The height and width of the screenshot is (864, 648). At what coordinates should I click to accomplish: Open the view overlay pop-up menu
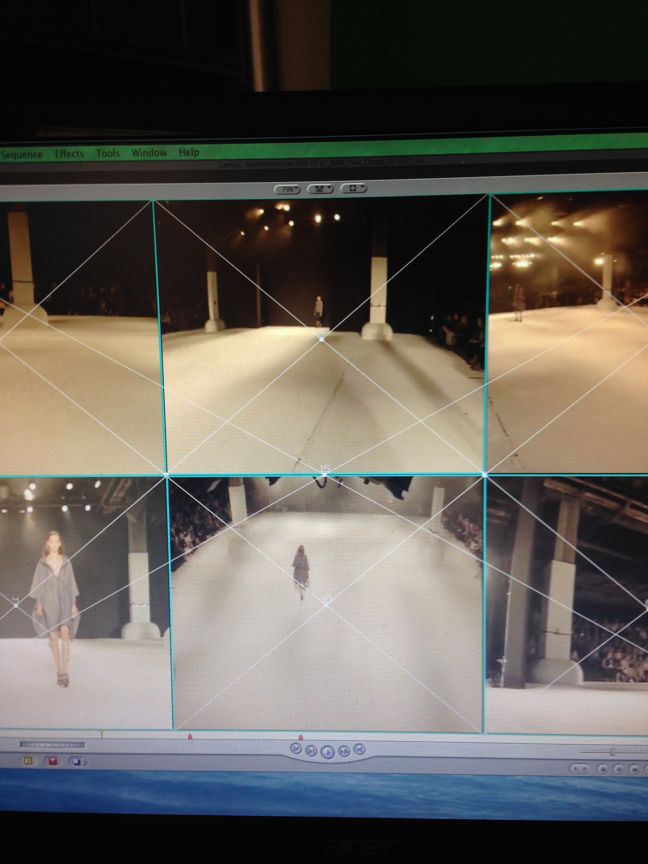click(x=353, y=188)
